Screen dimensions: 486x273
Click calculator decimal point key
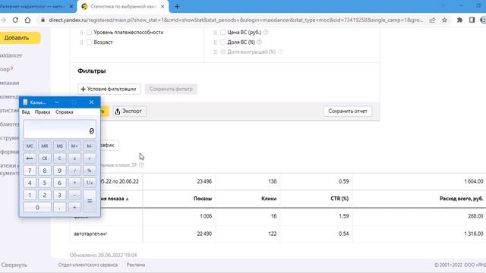[x=59, y=207]
